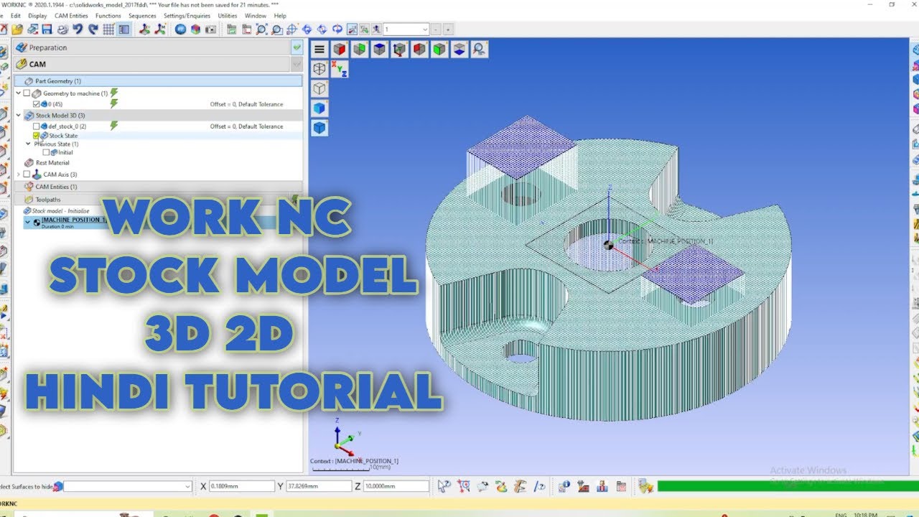This screenshot has height=517, width=919.
Task: Select the blue-top cube view icon
Action: [380, 50]
